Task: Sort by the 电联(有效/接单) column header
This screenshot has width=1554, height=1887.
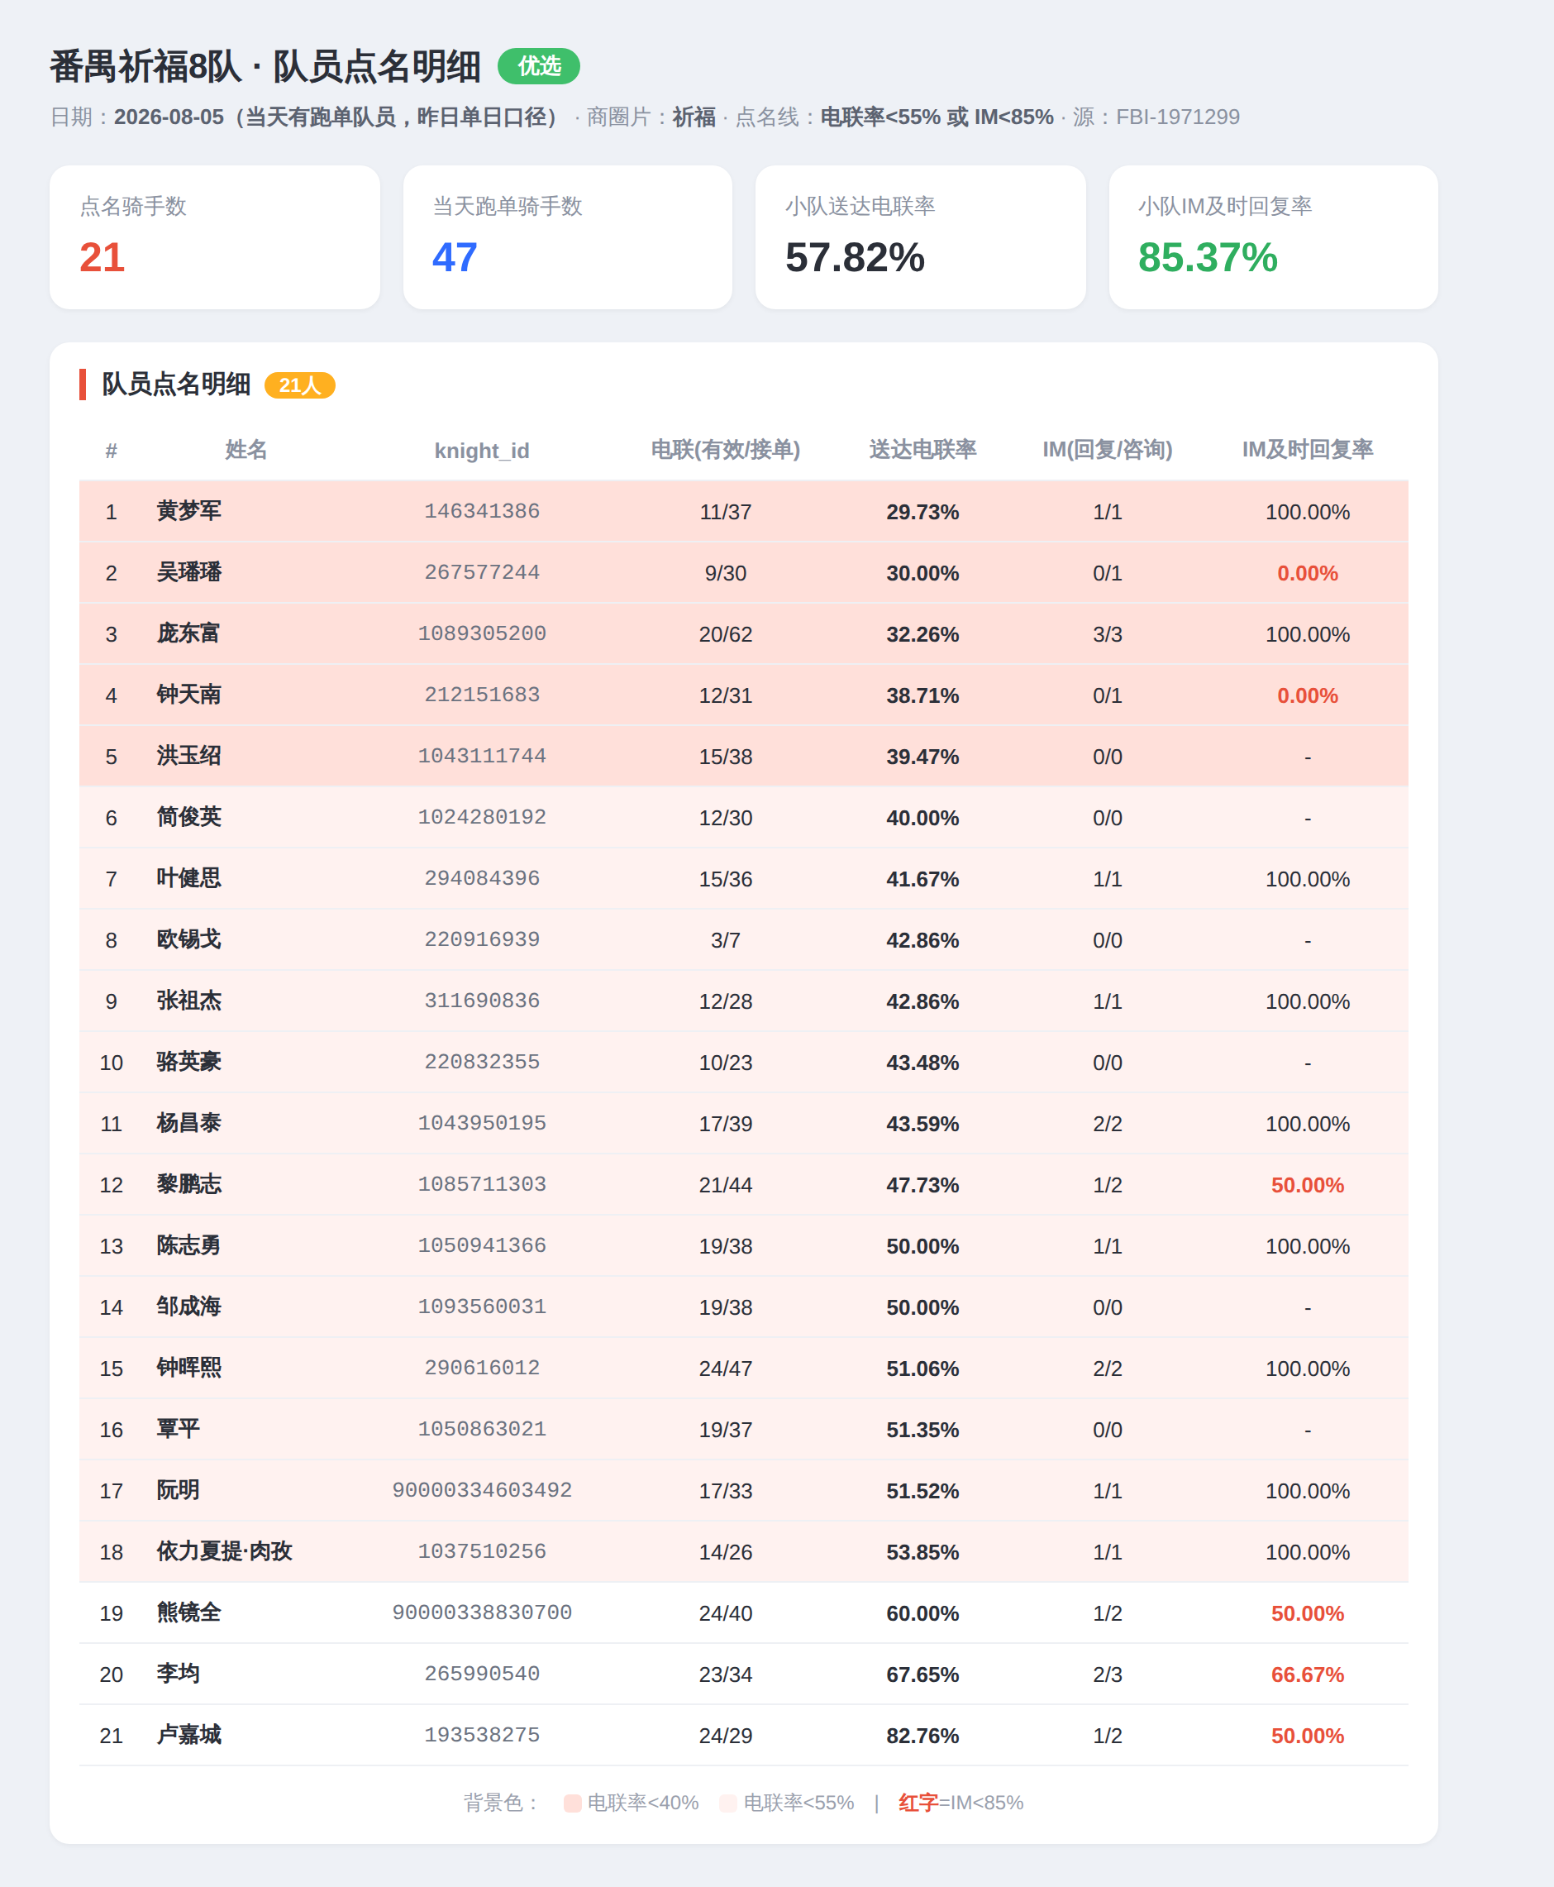Action: [725, 450]
